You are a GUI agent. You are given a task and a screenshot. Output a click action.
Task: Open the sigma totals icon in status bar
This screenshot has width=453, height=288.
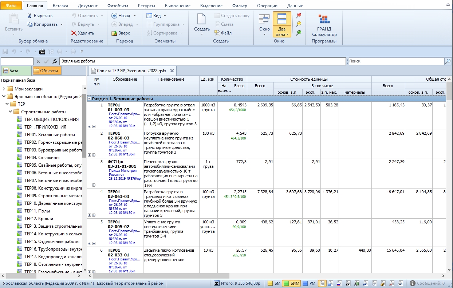[216, 283]
